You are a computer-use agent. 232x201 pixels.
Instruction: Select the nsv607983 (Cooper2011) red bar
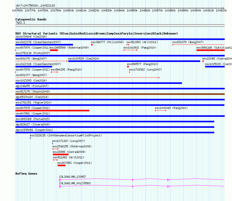pyautogui.click(x=62, y=165)
